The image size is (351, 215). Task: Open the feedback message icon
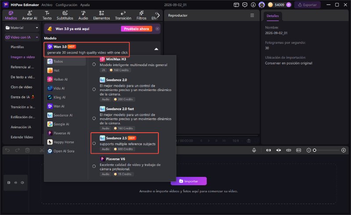(x=245, y=5)
